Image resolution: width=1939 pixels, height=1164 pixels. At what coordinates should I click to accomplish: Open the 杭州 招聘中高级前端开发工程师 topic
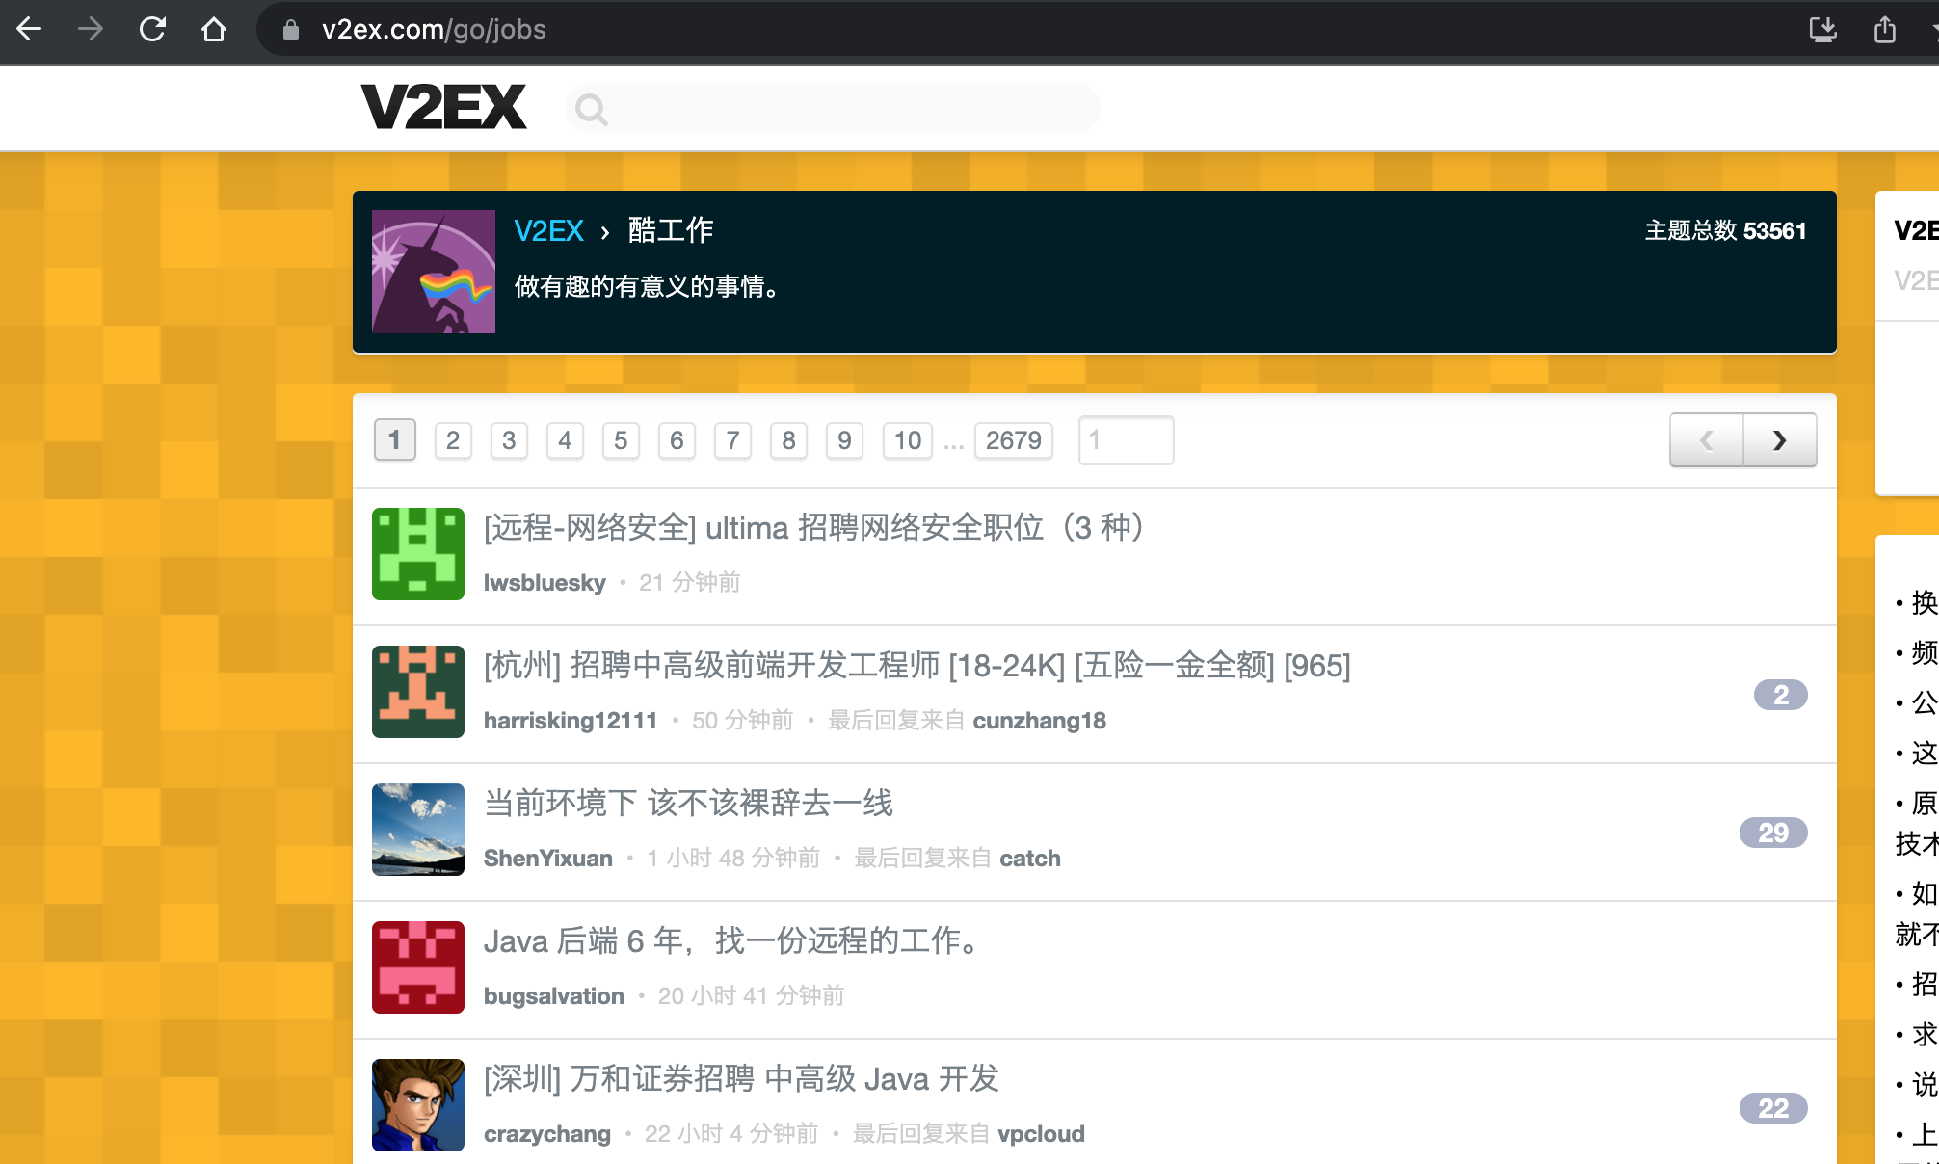(917, 665)
